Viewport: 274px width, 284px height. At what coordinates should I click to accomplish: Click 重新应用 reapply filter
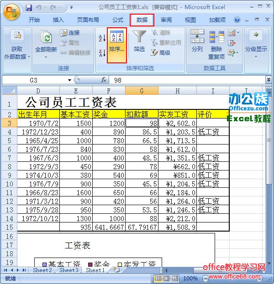(x=166, y=43)
